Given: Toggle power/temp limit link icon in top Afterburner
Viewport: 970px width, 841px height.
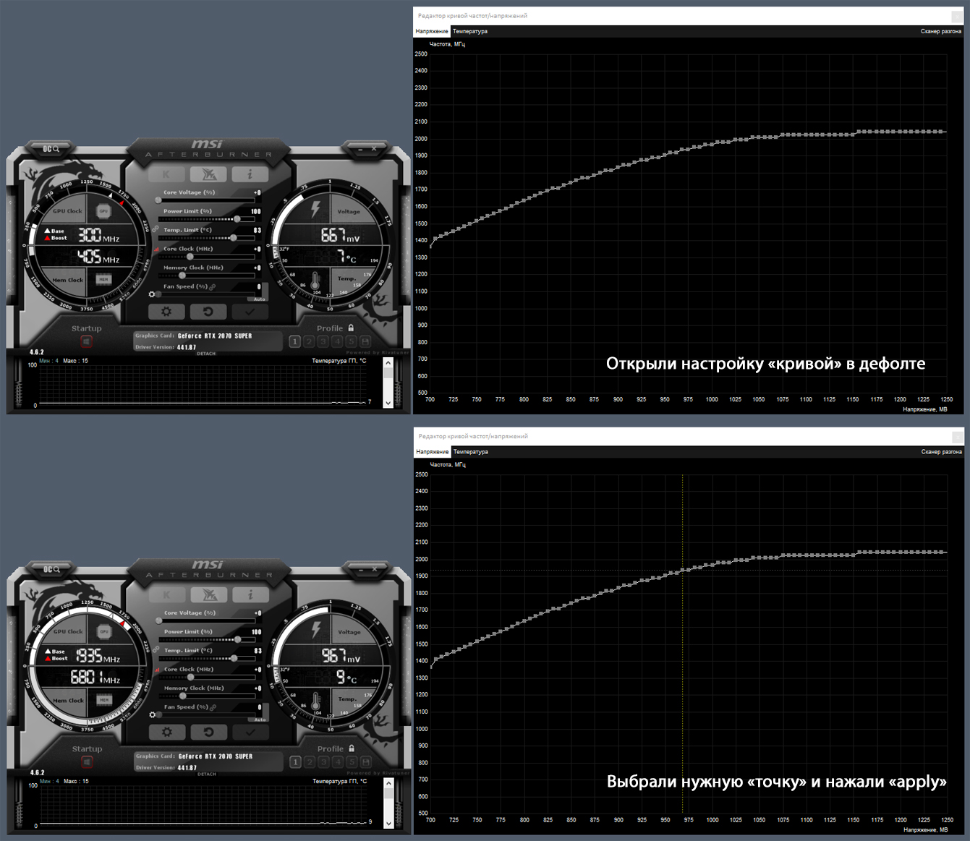Looking at the screenshot, I should point(155,228).
